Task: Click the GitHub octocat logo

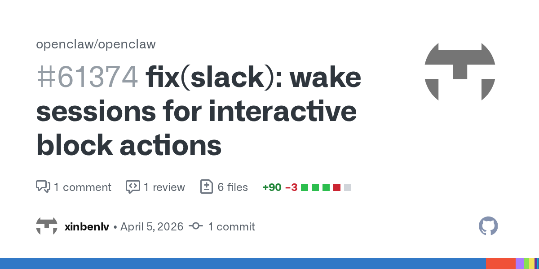Action: pos(488,226)
